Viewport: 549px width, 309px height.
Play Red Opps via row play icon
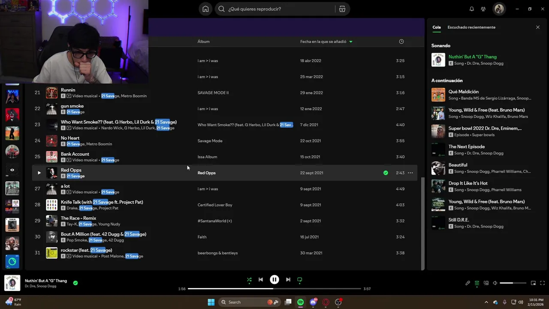(39, 173)
